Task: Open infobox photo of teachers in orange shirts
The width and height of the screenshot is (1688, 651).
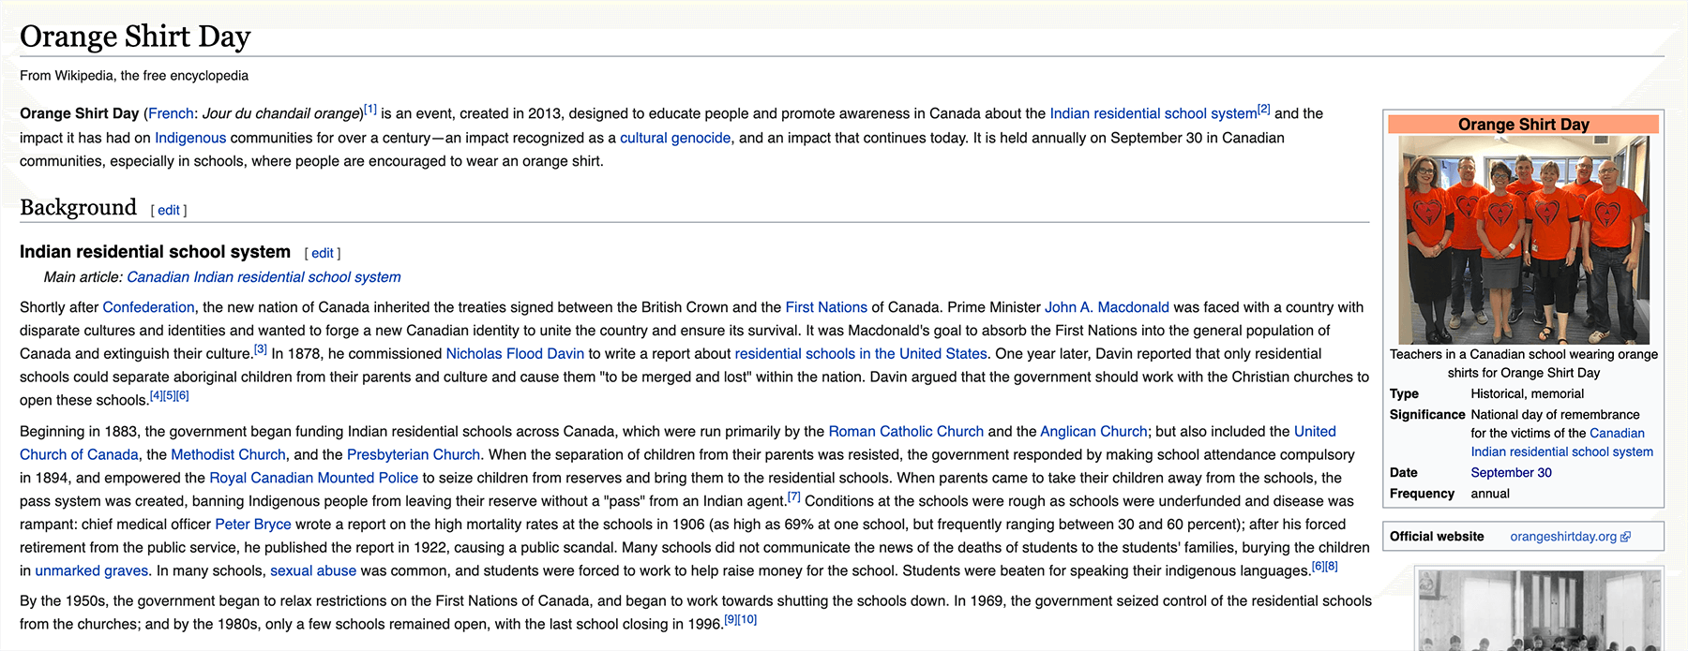Action: click(x=1524, y=240)
